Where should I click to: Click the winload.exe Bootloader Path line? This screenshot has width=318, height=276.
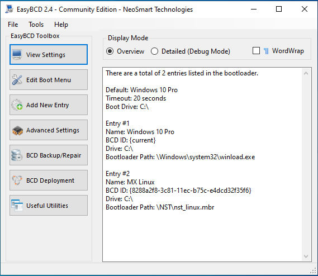(181, 157)
